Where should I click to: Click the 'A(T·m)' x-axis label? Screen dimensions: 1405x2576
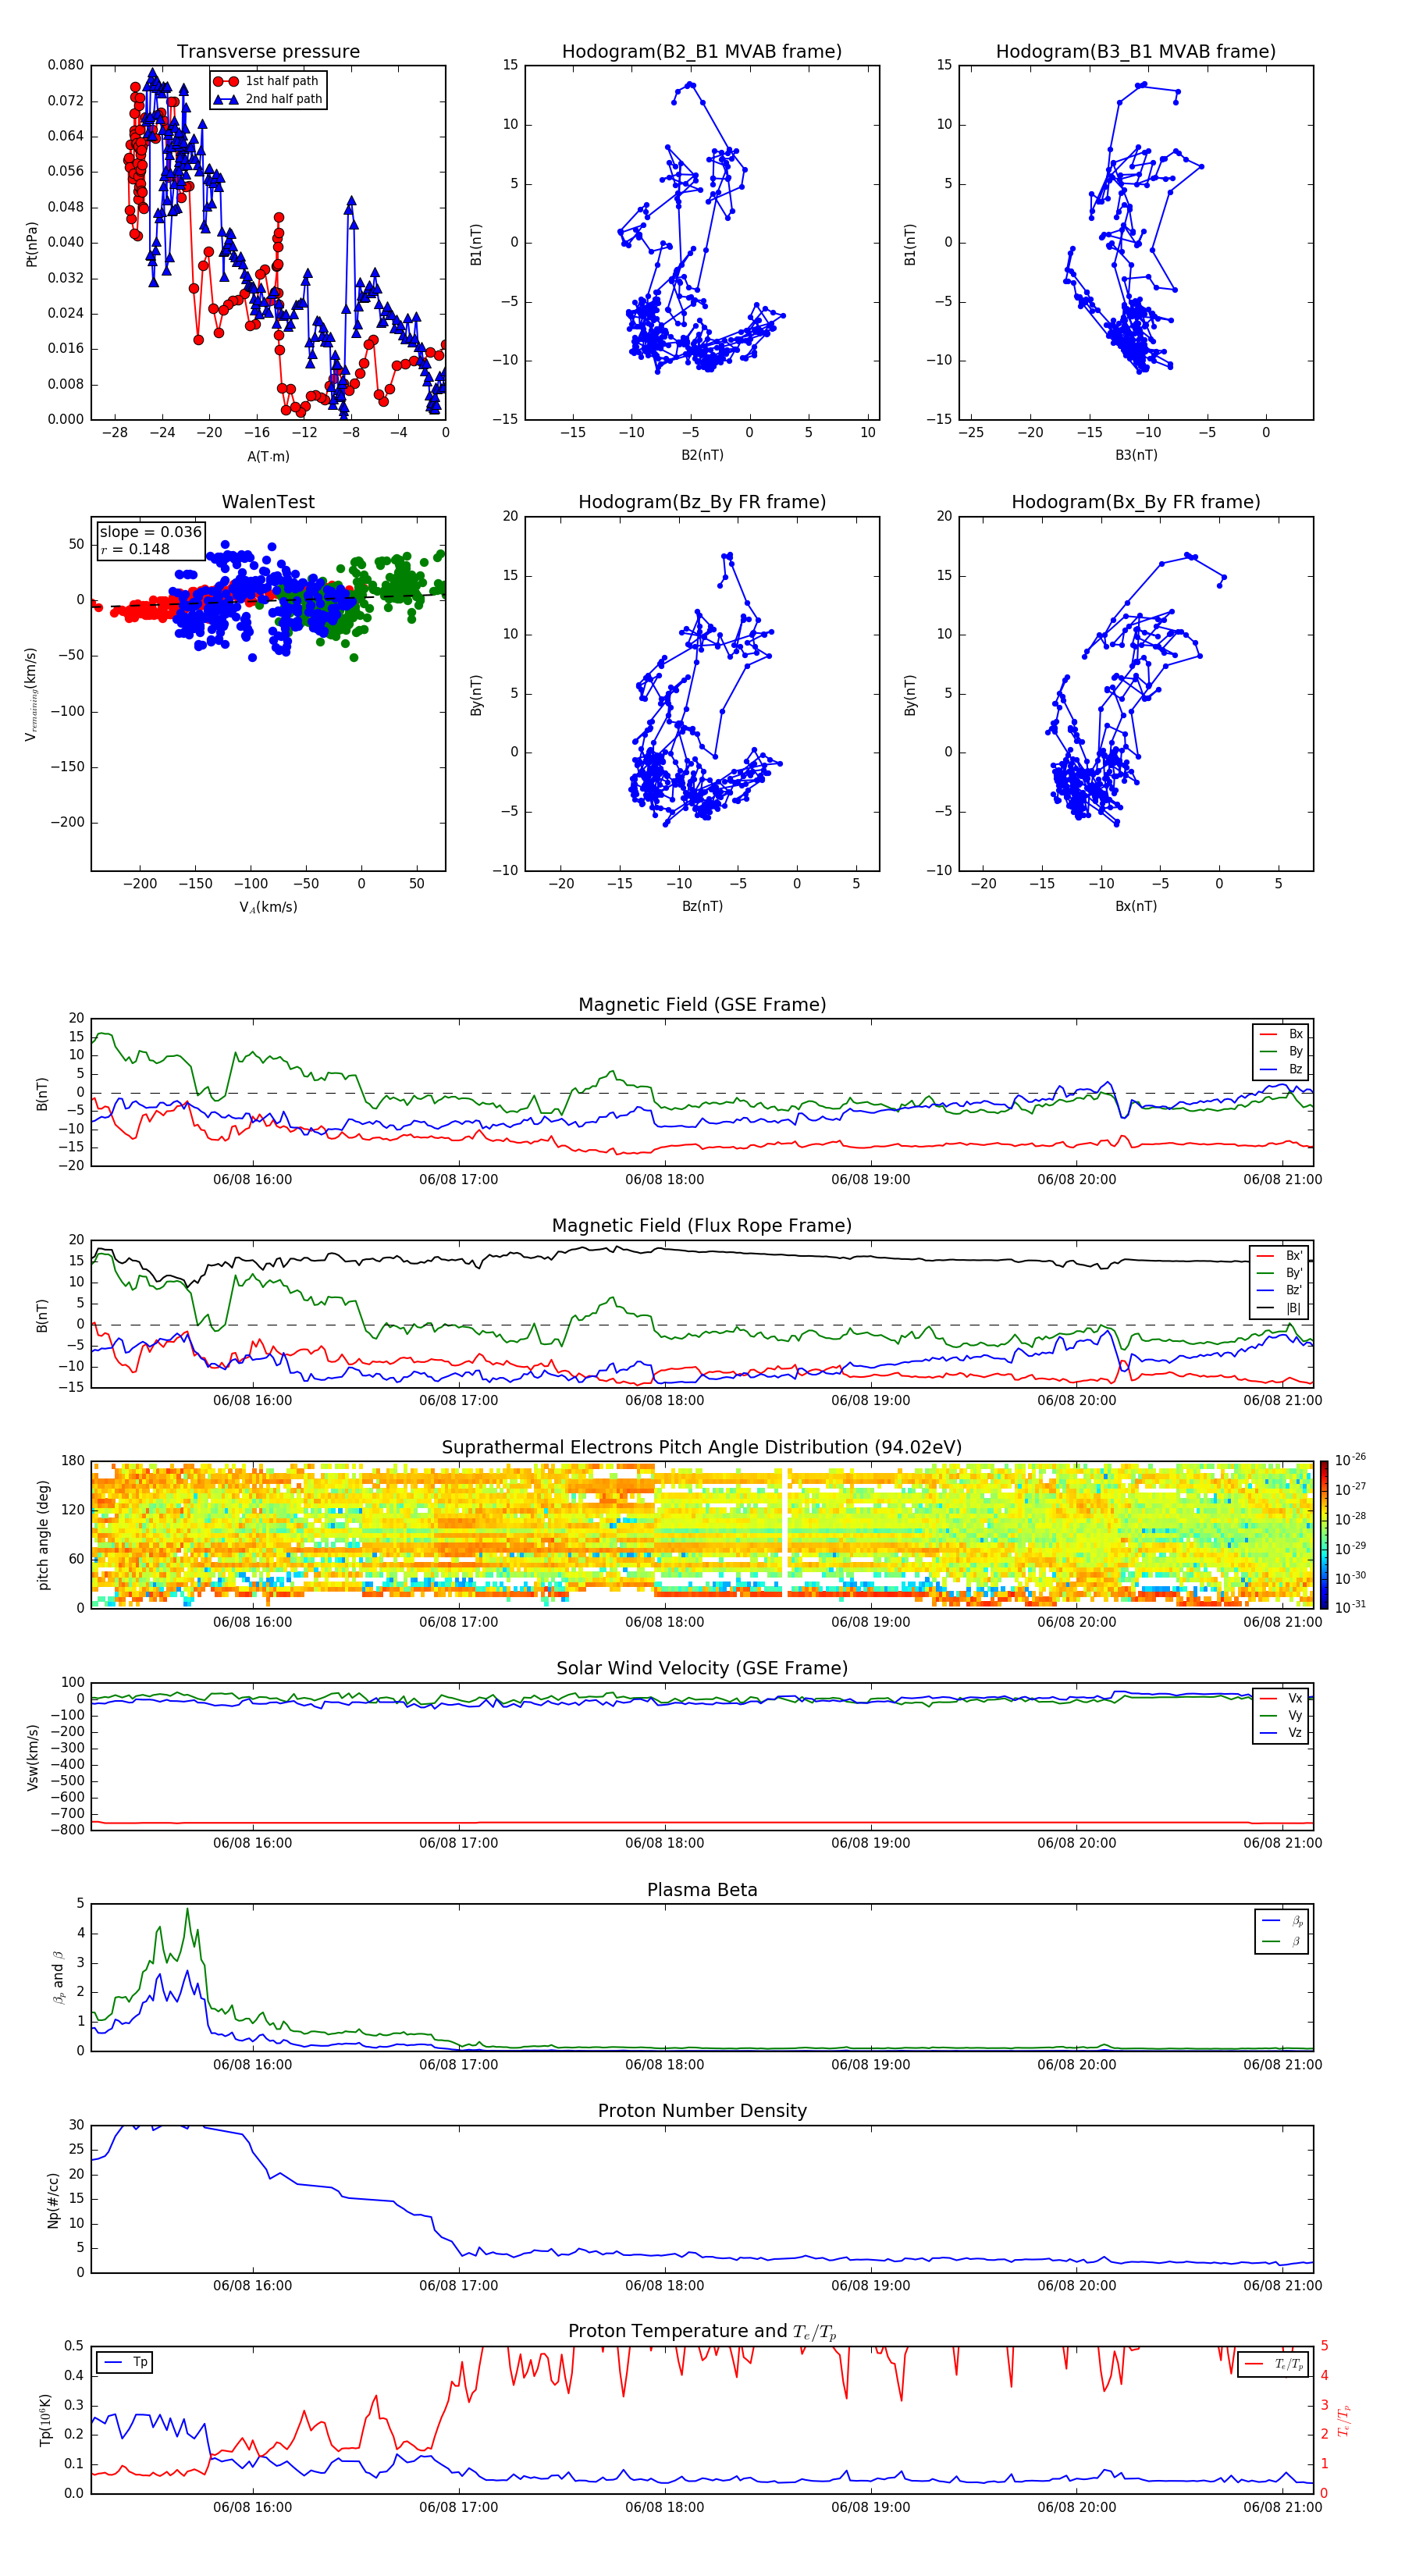point(268,457)
